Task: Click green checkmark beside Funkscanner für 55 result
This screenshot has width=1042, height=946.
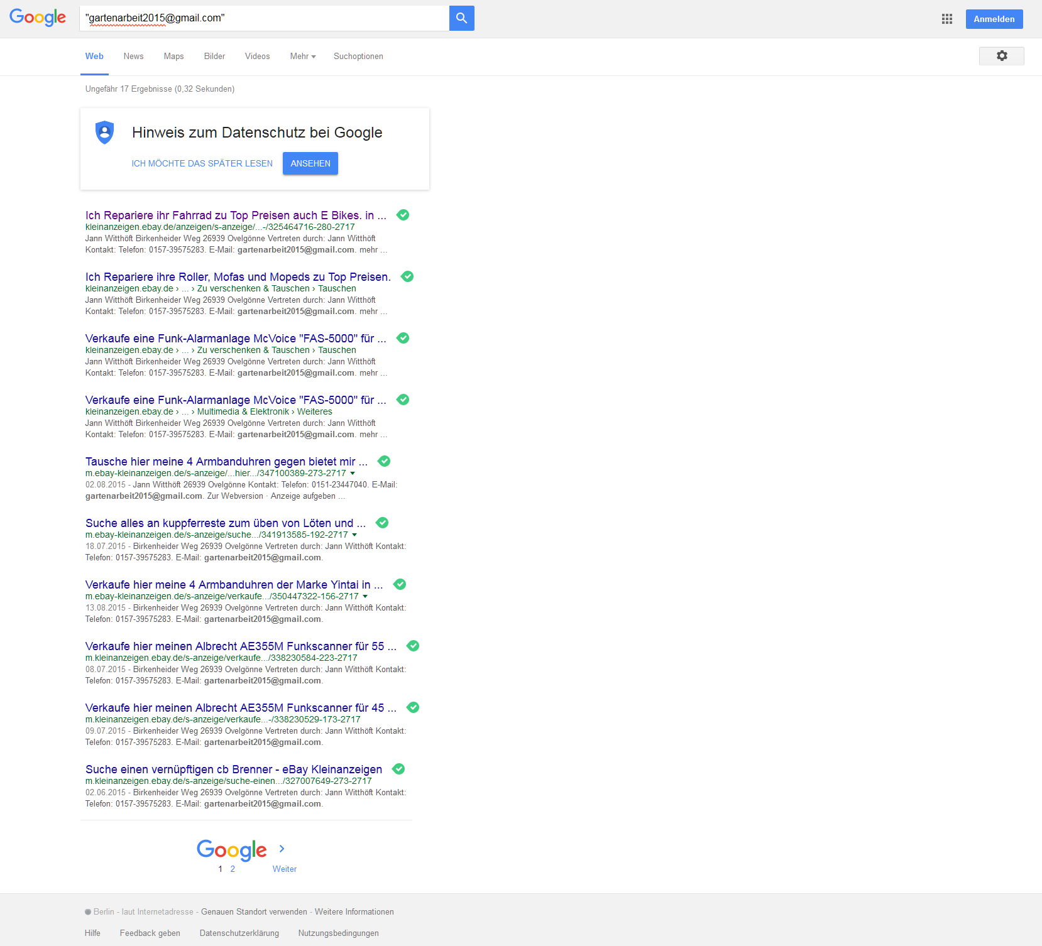Action: (413, 646)
